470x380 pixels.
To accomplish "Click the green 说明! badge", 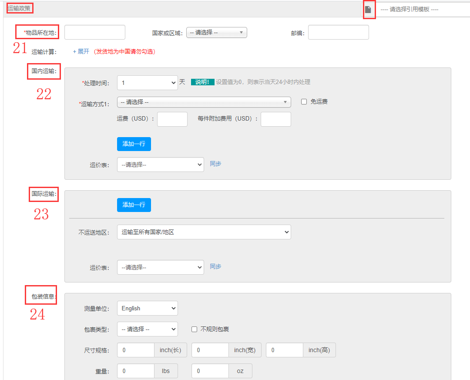I will click(202, 82).
